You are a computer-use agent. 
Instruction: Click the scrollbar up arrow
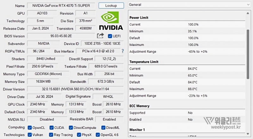[248, 13]
